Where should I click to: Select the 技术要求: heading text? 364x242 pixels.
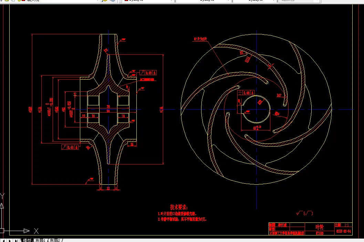pos(179,207)
